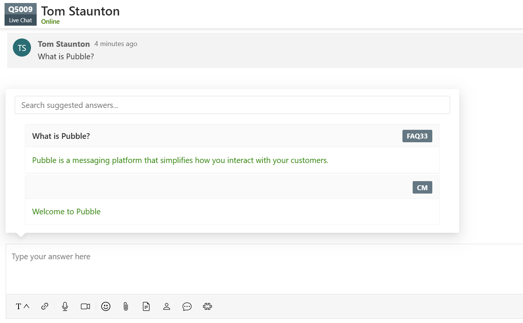Click Tom Staunton's TS avatar
This screenshot has width=523, height=323.
(22, 48)
